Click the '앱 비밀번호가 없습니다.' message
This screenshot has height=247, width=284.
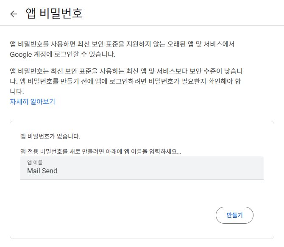(x=50, y=136)
